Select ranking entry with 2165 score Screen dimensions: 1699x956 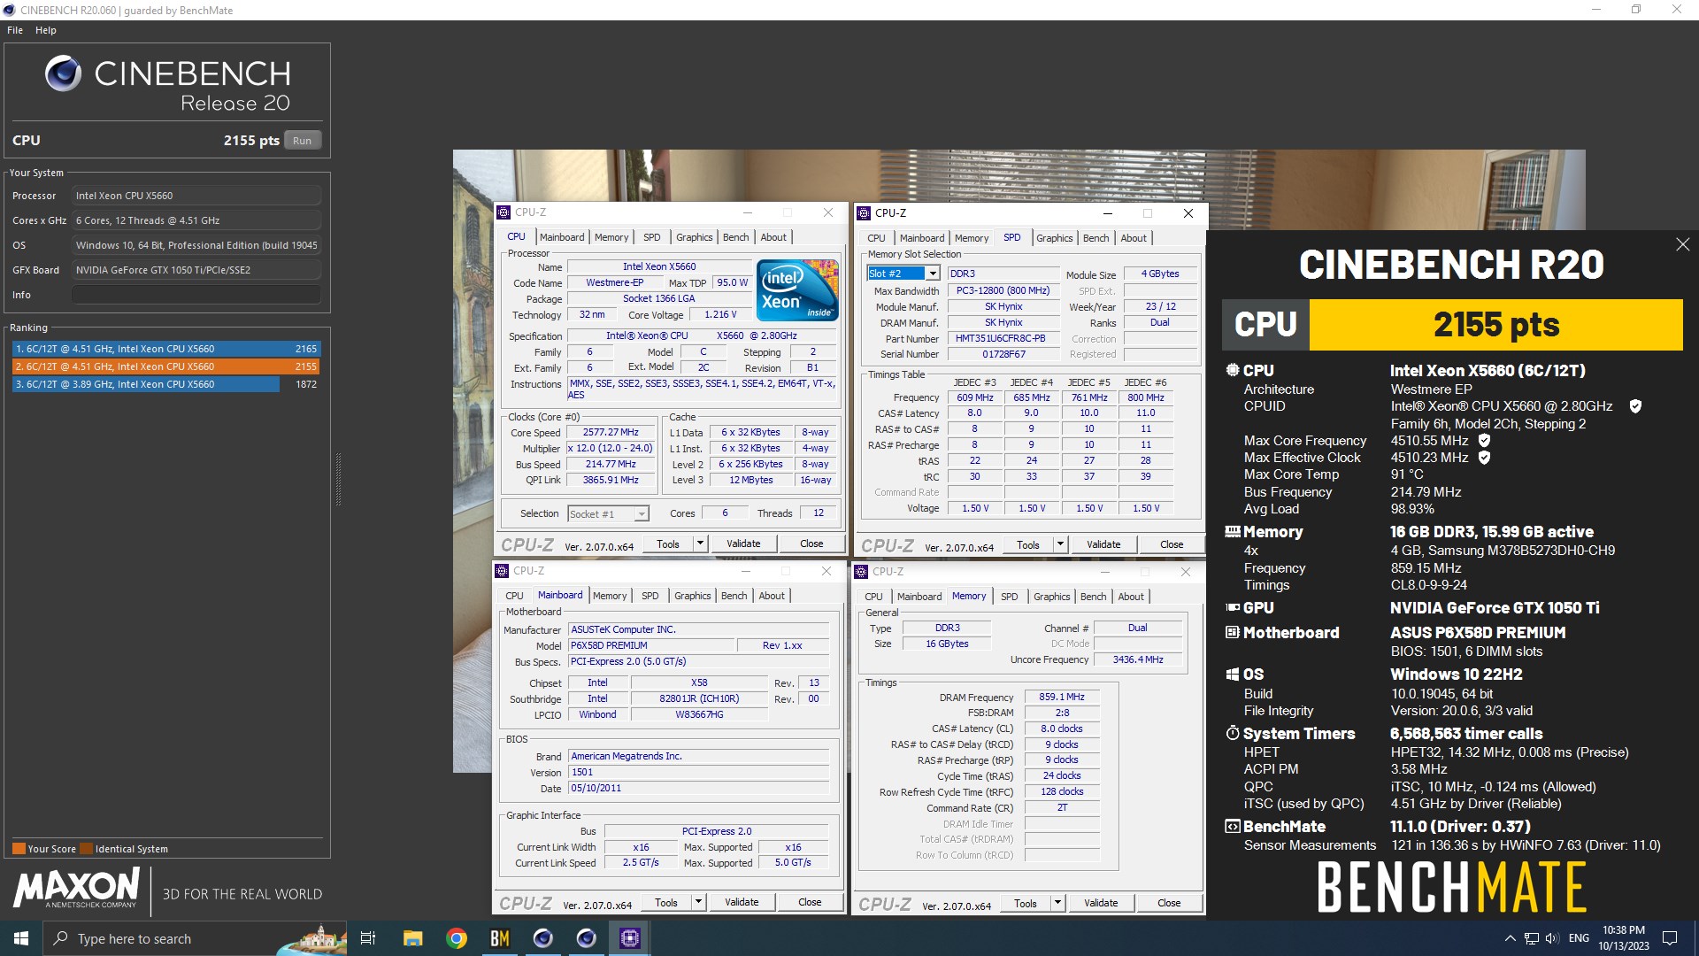[x=165, y=349]
